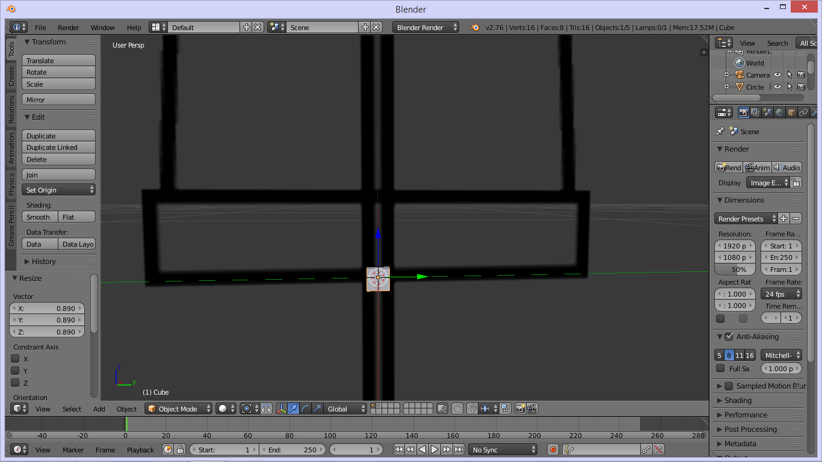Toggle manipulate center points icon

pyautogui.click(x=266, y=408)
